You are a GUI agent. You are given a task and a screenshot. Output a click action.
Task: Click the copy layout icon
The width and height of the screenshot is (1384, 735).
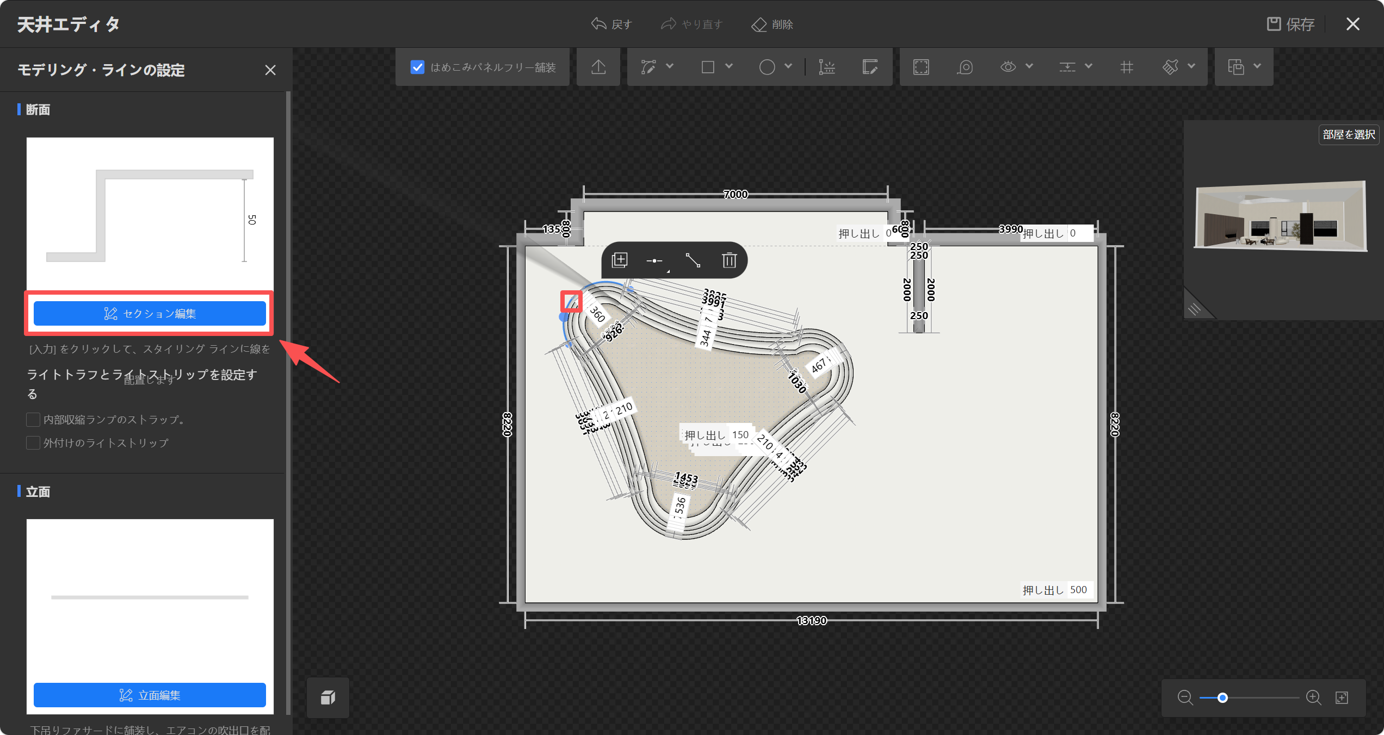(x=1235, y=67)
